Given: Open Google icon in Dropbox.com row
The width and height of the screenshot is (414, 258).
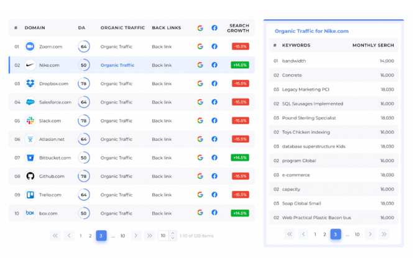Looking at the screenshot, I should click(200, 83).
